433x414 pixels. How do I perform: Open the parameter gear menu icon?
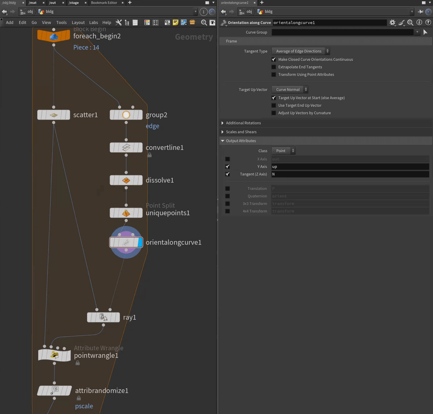[x=392, y=22]
